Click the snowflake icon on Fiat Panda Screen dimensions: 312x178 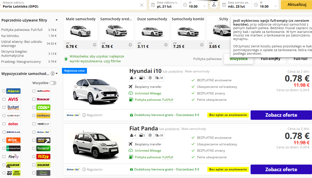(x=150, y=135)
